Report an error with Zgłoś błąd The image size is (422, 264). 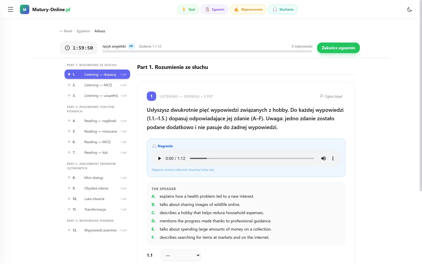pos(331,96)
